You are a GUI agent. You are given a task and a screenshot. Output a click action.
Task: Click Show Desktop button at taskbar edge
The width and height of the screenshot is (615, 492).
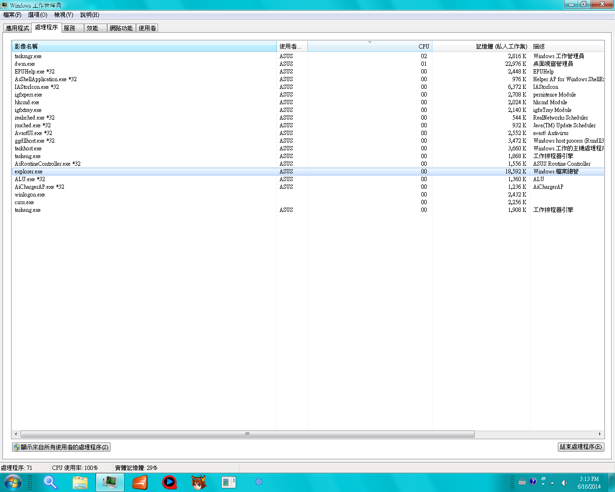coord(612,482)
